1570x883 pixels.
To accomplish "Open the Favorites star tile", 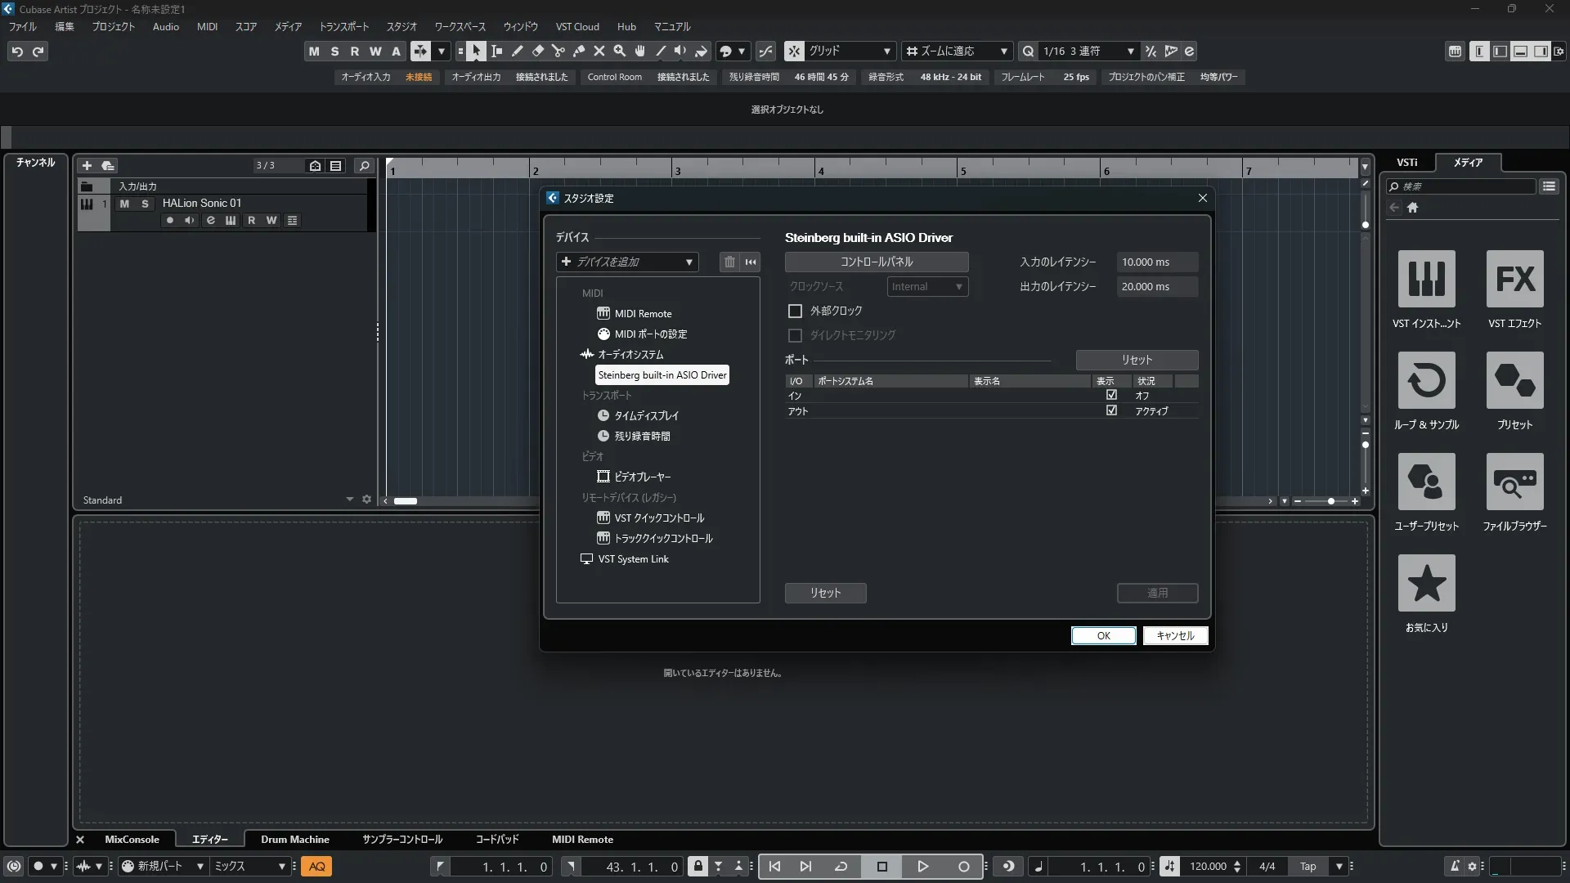I will [1426, 583].
